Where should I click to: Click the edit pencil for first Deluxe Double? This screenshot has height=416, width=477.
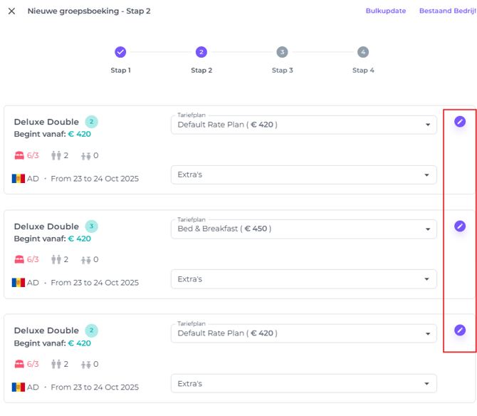460,122
